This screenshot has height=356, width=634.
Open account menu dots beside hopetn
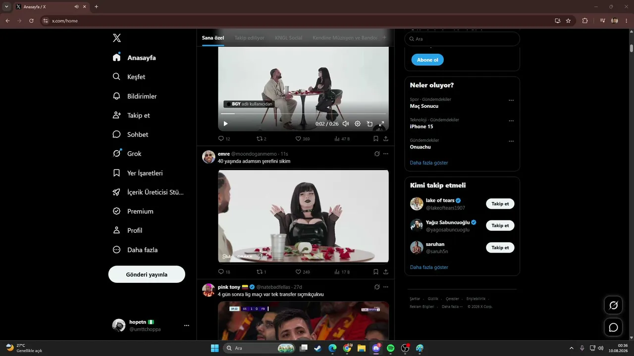(x=187, y=325)
